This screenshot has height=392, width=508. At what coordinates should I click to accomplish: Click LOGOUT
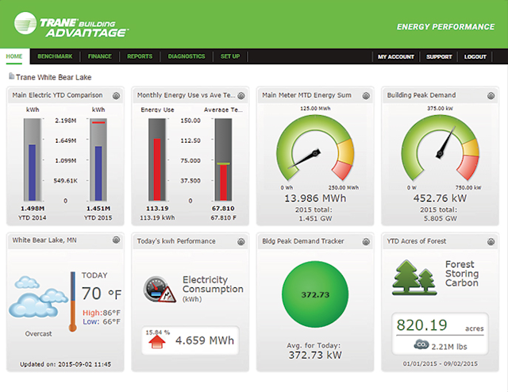pos(475,56)
